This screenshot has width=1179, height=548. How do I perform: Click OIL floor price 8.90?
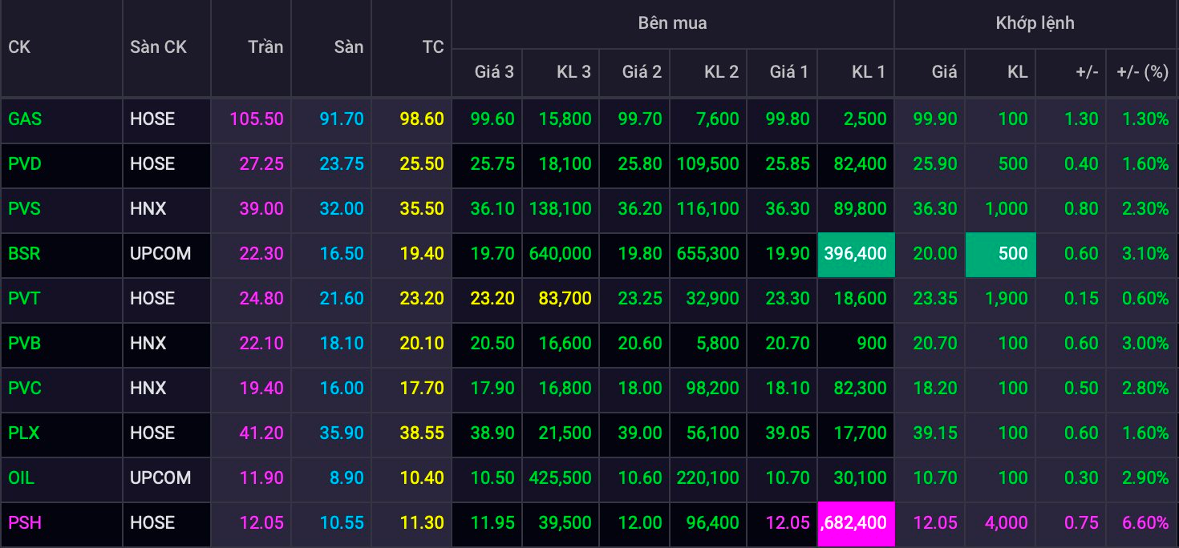pos(346,477)
